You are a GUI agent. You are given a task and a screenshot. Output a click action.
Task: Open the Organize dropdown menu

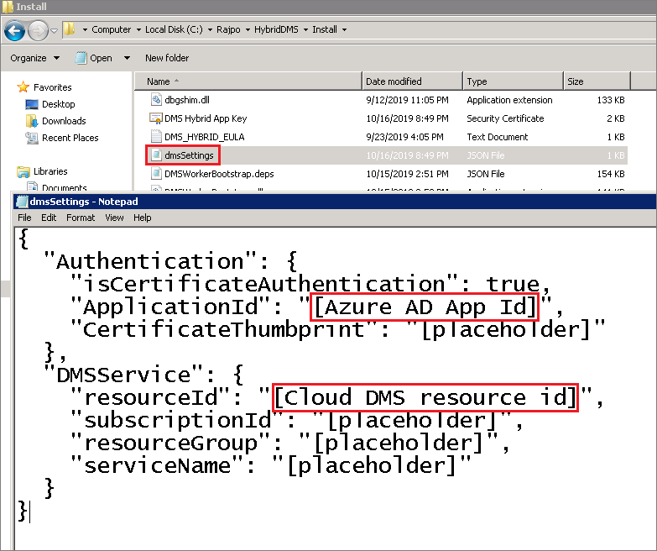[x=34, y=58]
